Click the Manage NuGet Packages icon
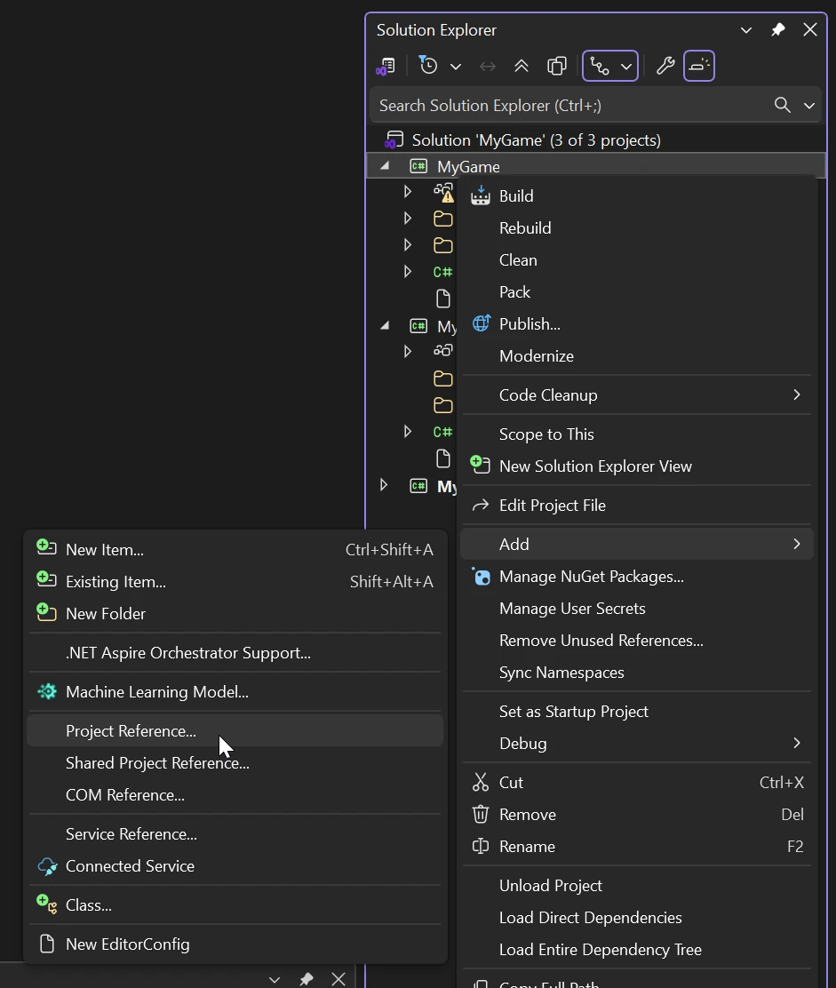The image size is (836, 988). pos(482,576)
